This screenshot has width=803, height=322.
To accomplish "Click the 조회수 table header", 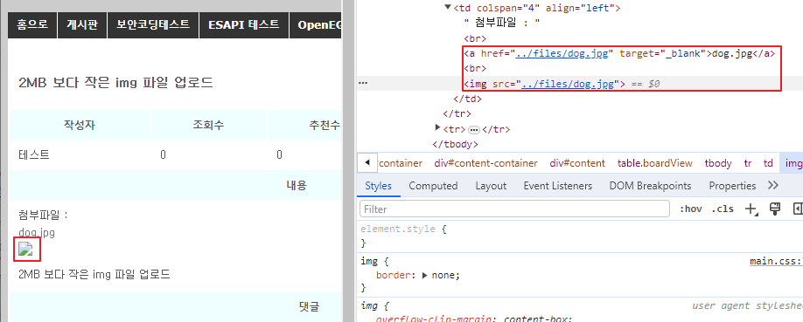I will 208,126.
